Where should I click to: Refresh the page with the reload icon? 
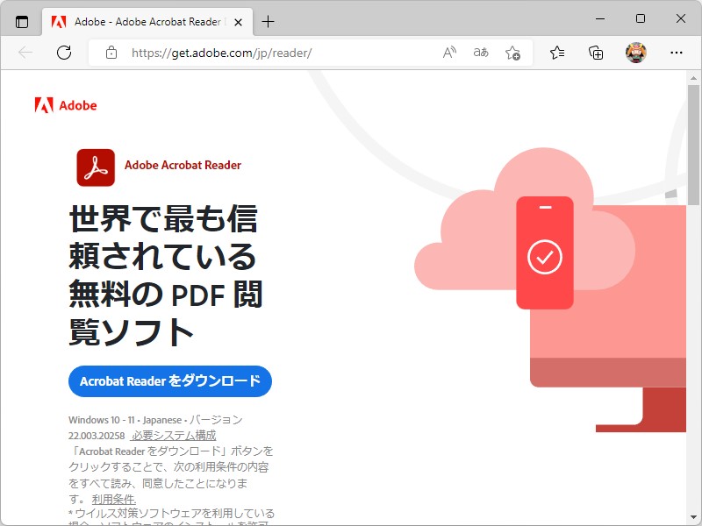pyautogui.click(x=63, y=53)
